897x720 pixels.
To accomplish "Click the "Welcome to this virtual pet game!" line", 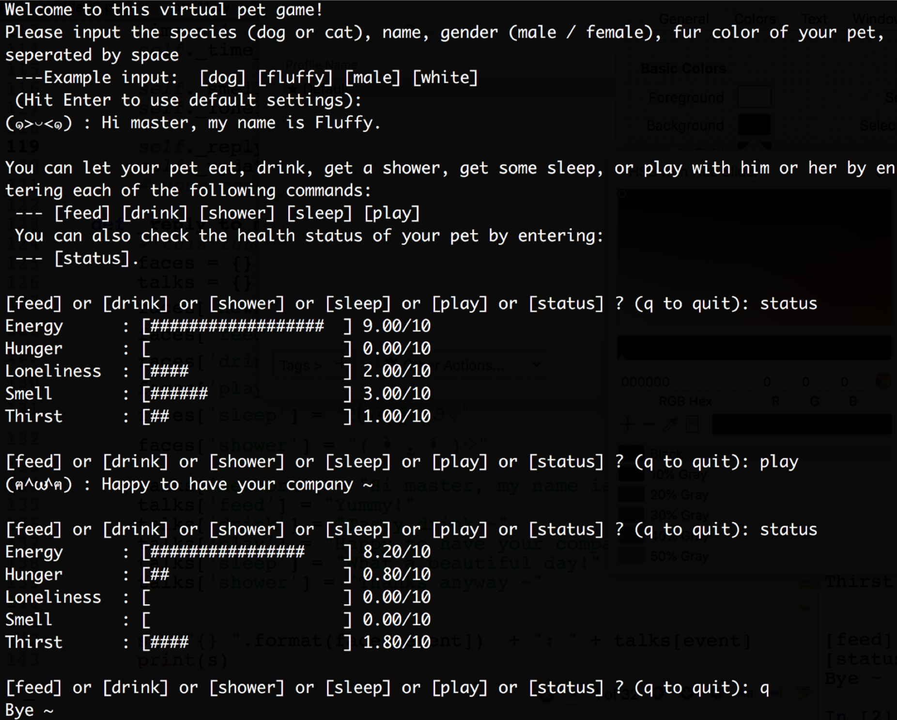I will pyautogui.click(x=164, y=10).
